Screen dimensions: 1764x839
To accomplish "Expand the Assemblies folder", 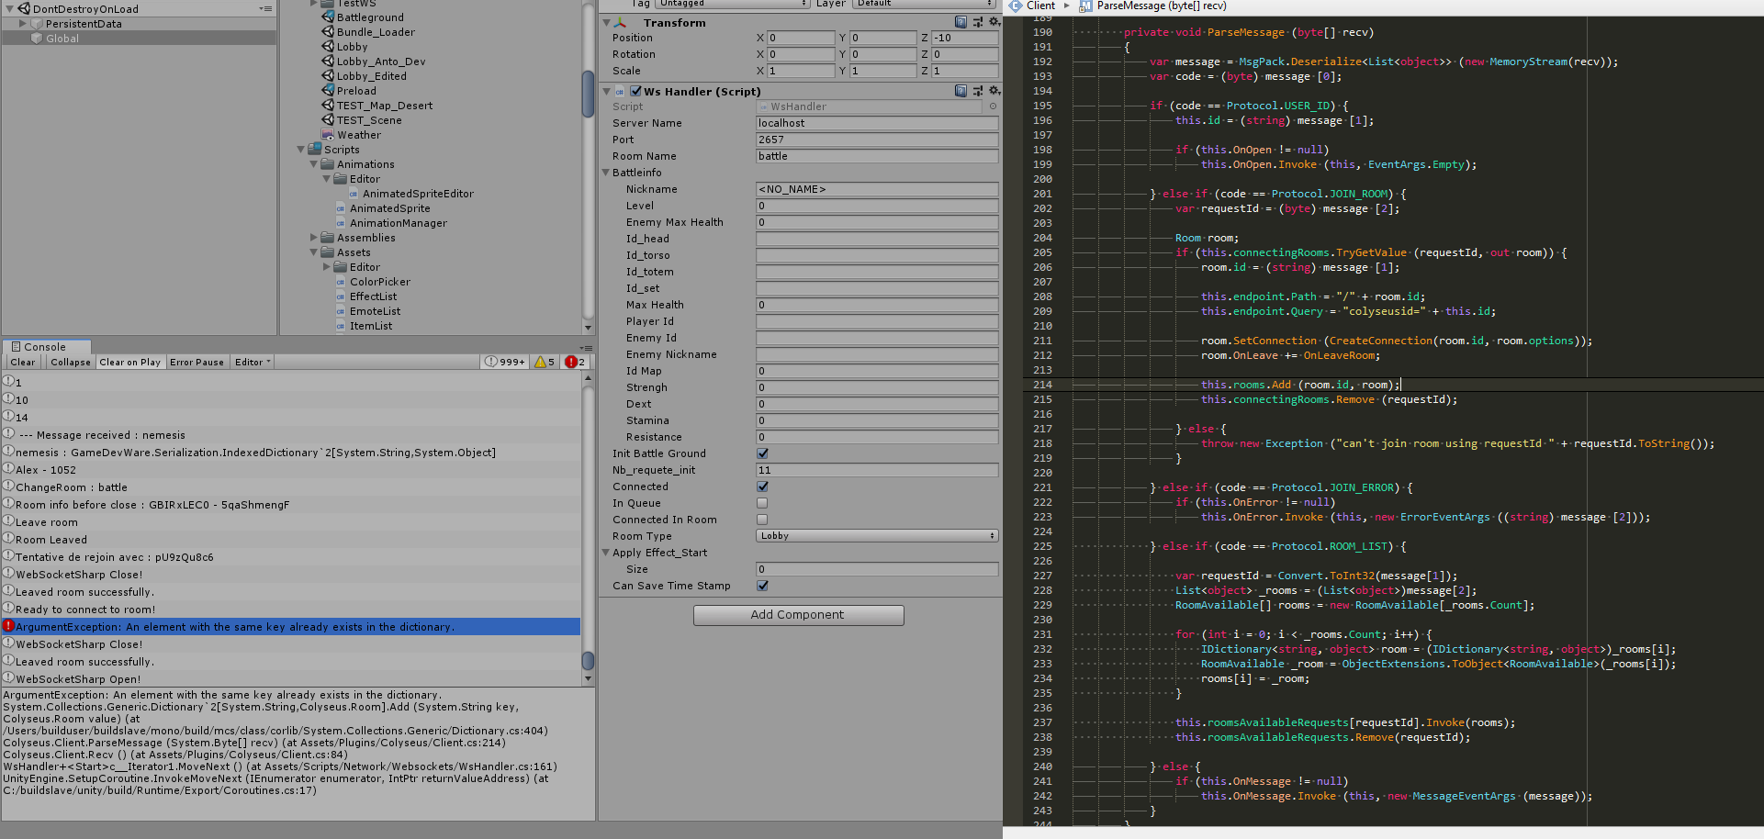I will [x=314, y=238].
